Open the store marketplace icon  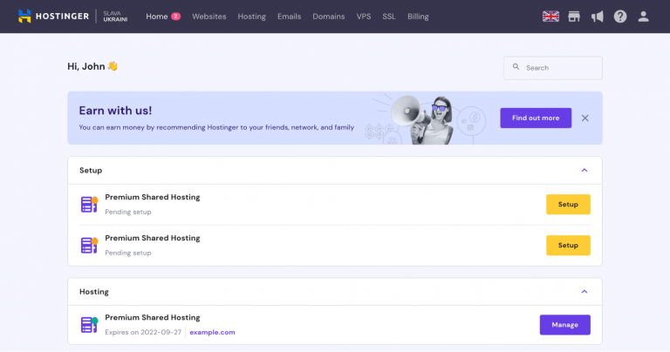point(574,16)
